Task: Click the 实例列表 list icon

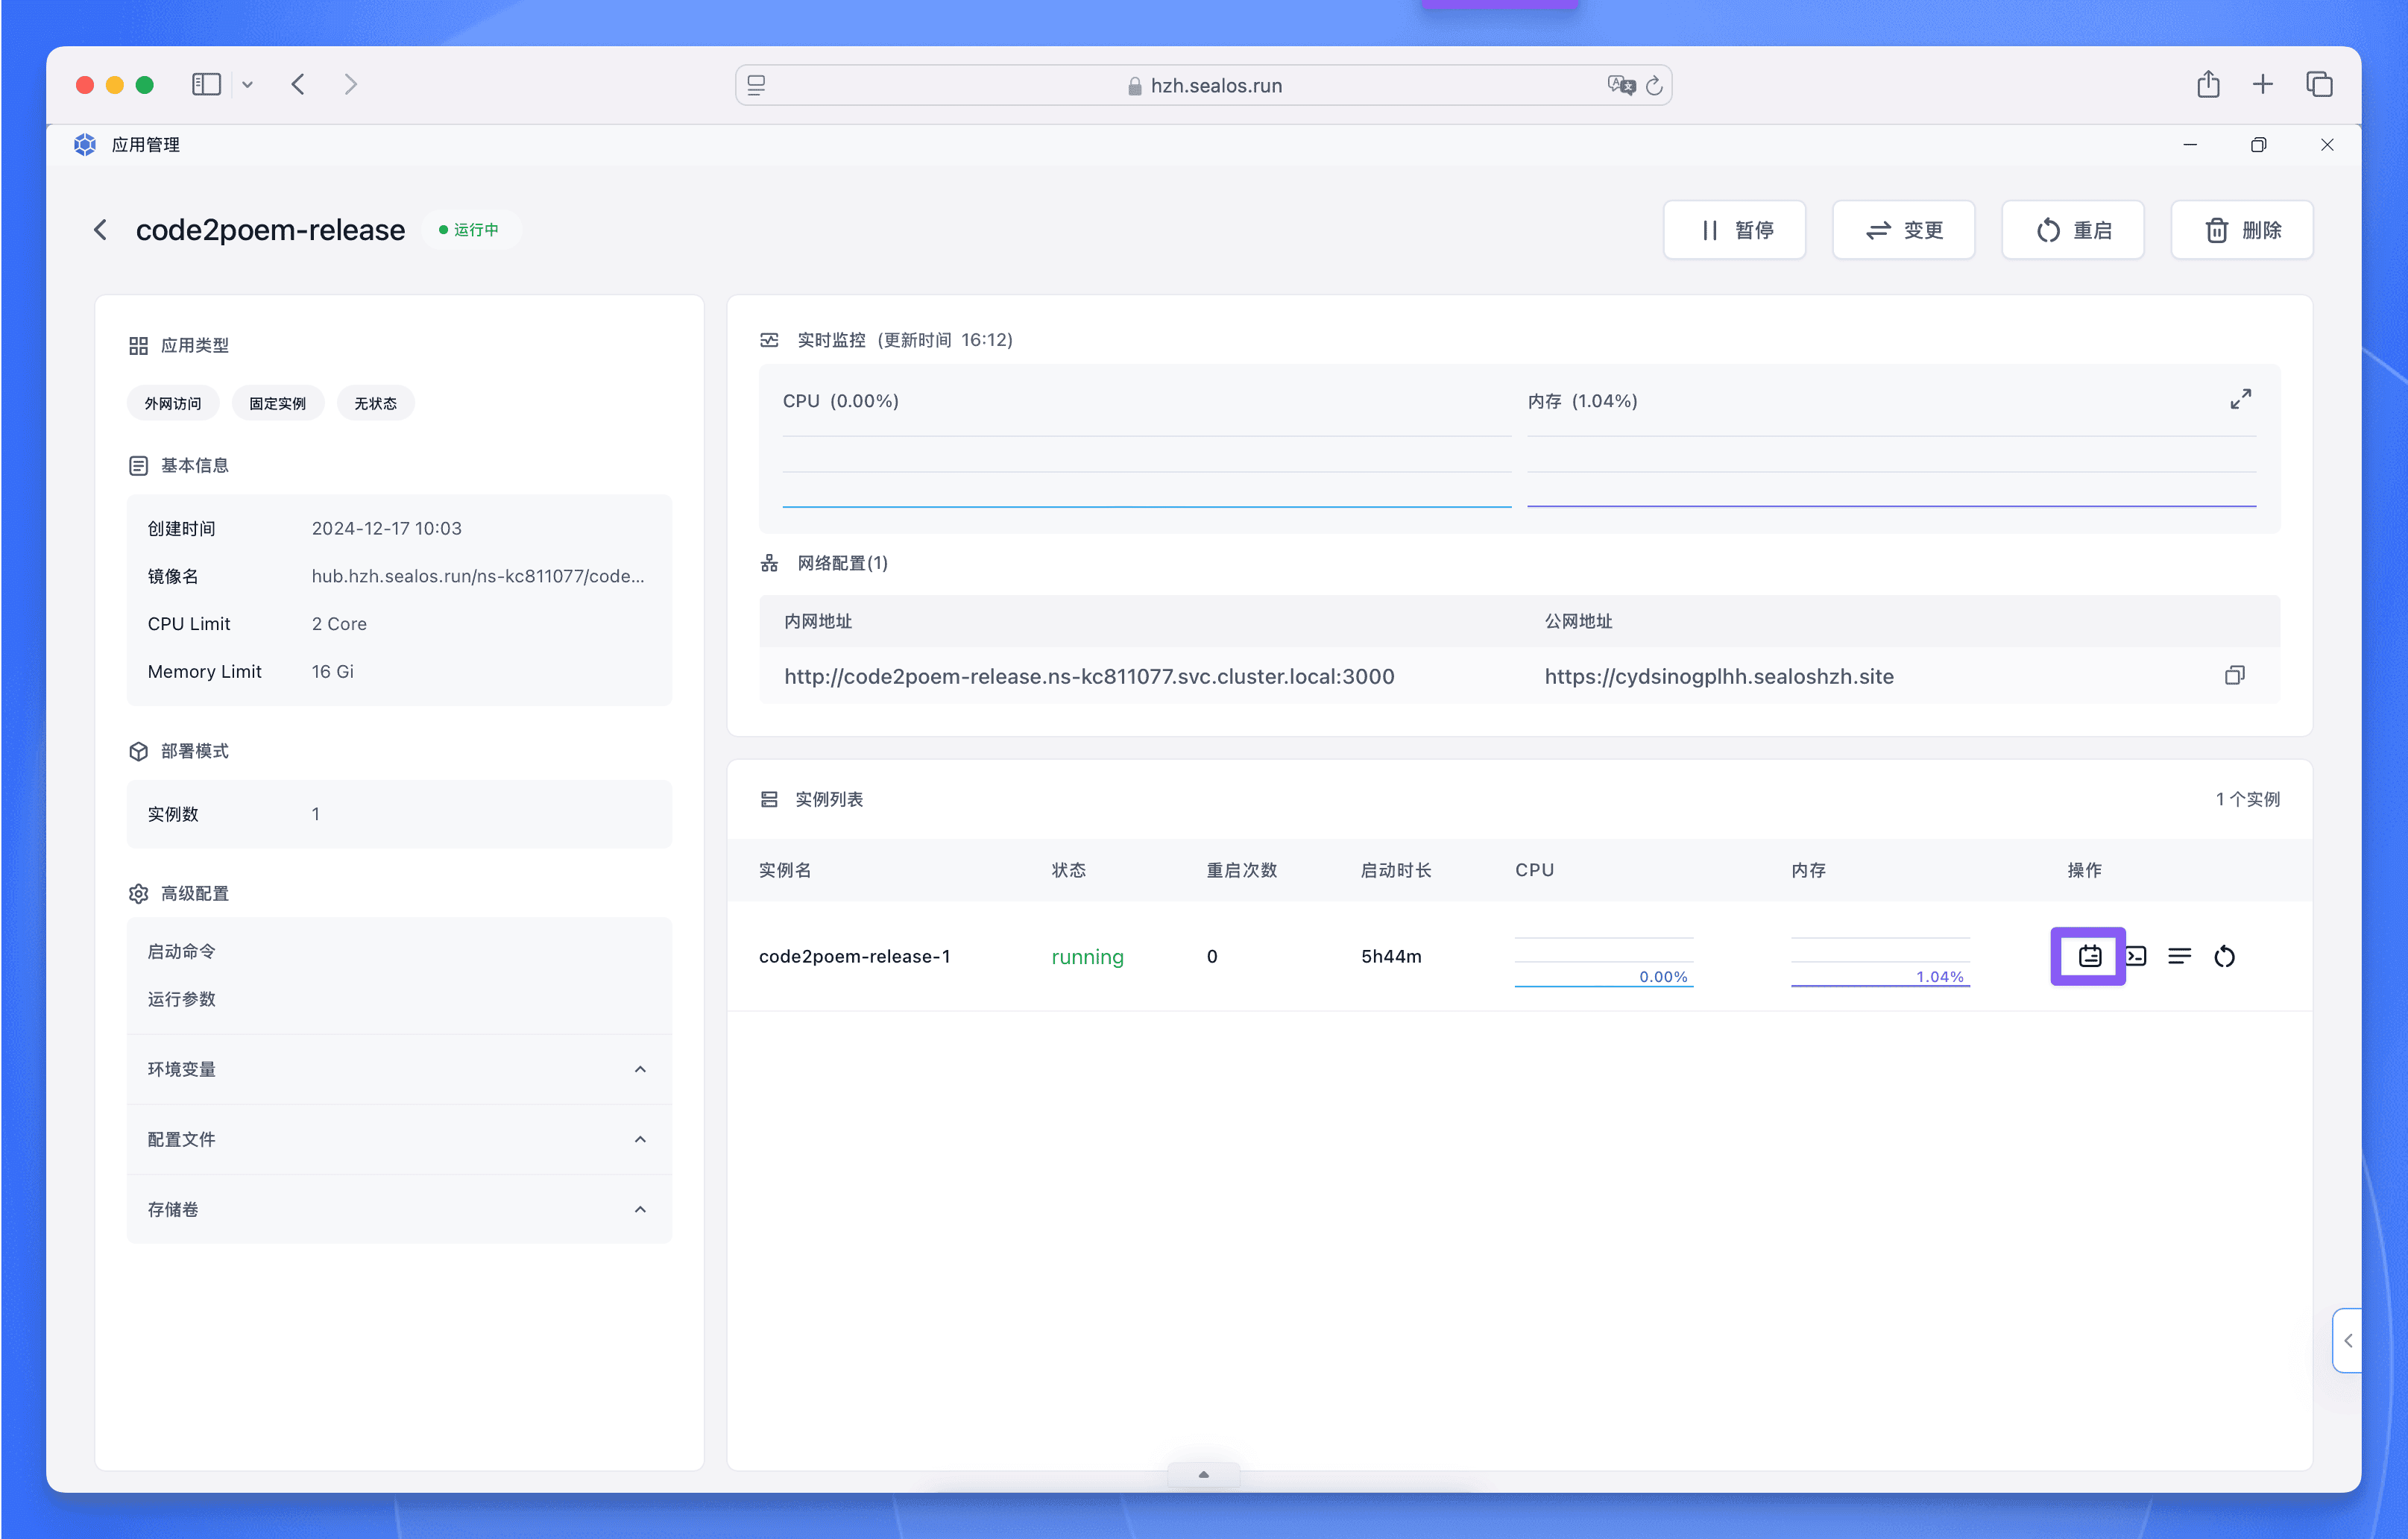Action: click(769, 799)
